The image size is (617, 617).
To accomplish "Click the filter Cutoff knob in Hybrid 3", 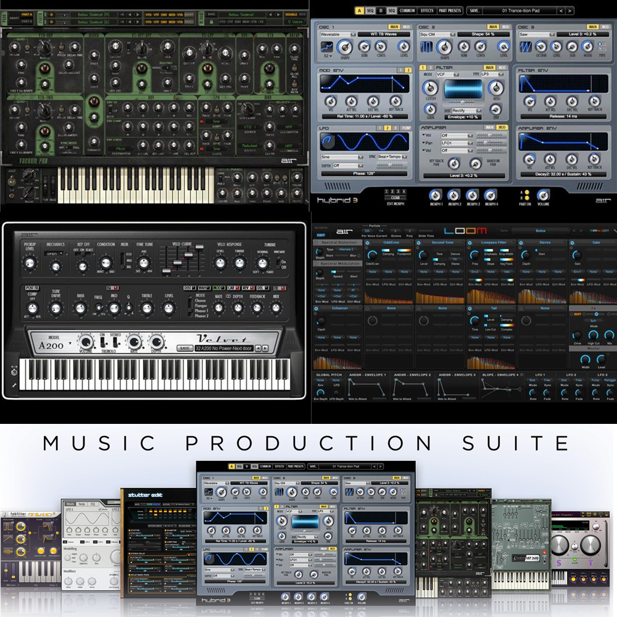I will click(430, 88).
